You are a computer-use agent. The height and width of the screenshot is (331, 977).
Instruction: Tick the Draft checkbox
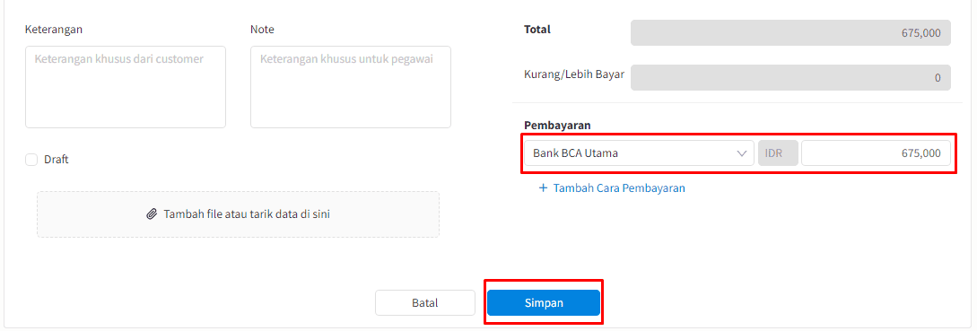point(31,160)
